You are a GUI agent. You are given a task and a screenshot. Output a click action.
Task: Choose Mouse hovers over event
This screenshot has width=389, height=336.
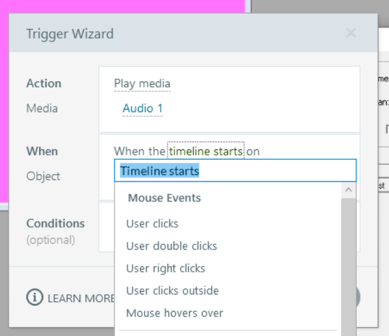175,313
